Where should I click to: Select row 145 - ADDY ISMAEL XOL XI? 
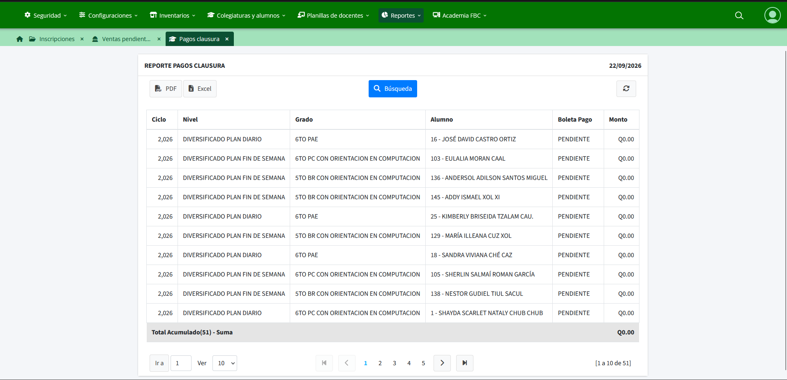[x=393, y=197]
